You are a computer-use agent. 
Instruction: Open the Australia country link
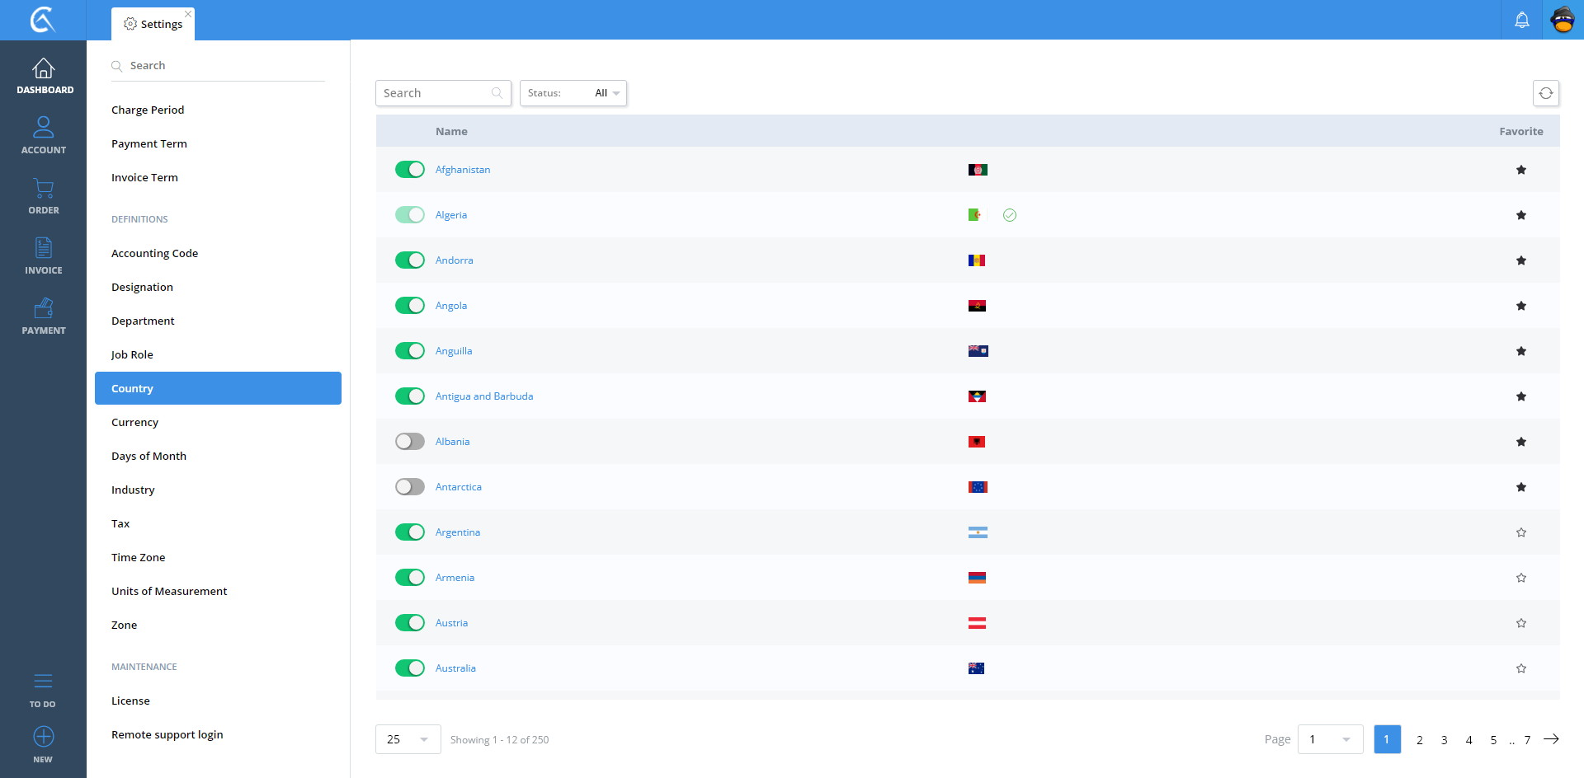point(455,668)
